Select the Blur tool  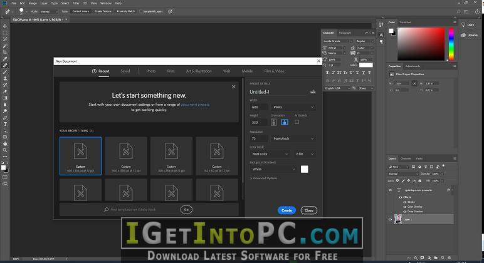pos(5,105)
